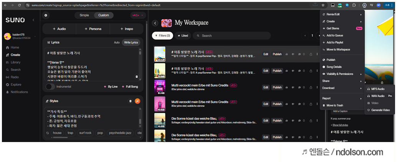
Task: Clear styles with the trash icon in Styles header
Action: pyautogui.click(x=131, y=101)
